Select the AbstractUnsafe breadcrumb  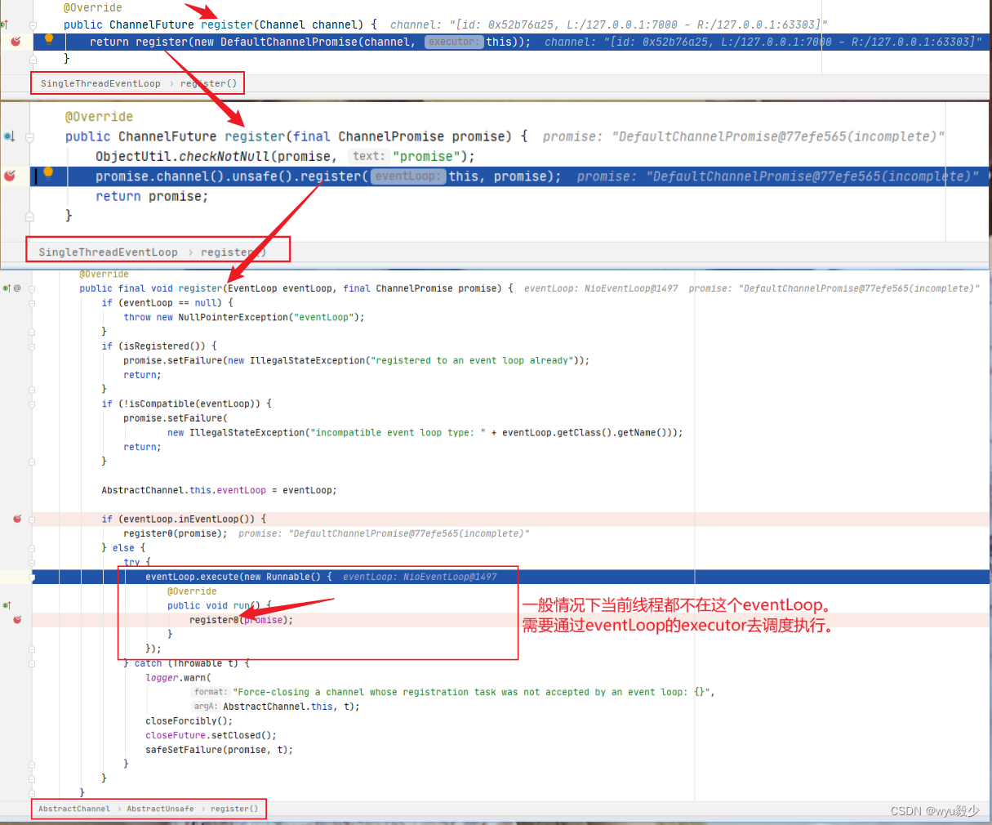(160, 809)
